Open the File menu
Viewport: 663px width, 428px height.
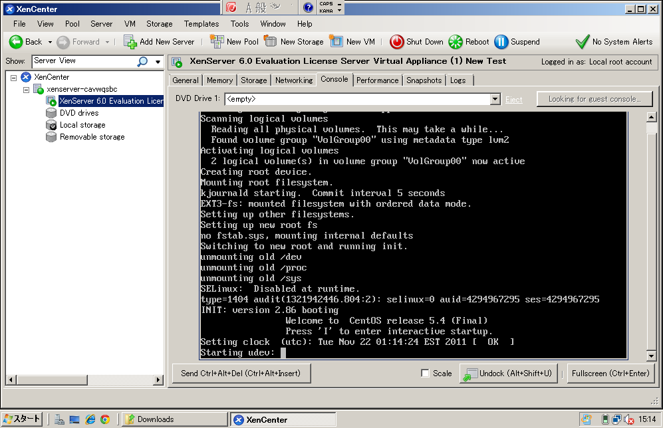coord(19,24)
